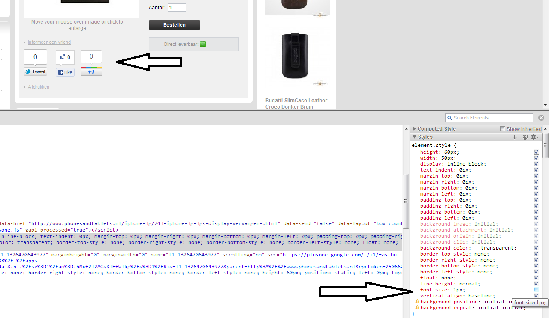Click the Google +1 count bubble
This screenshot has height=318, width=549.
pos(91,56)
